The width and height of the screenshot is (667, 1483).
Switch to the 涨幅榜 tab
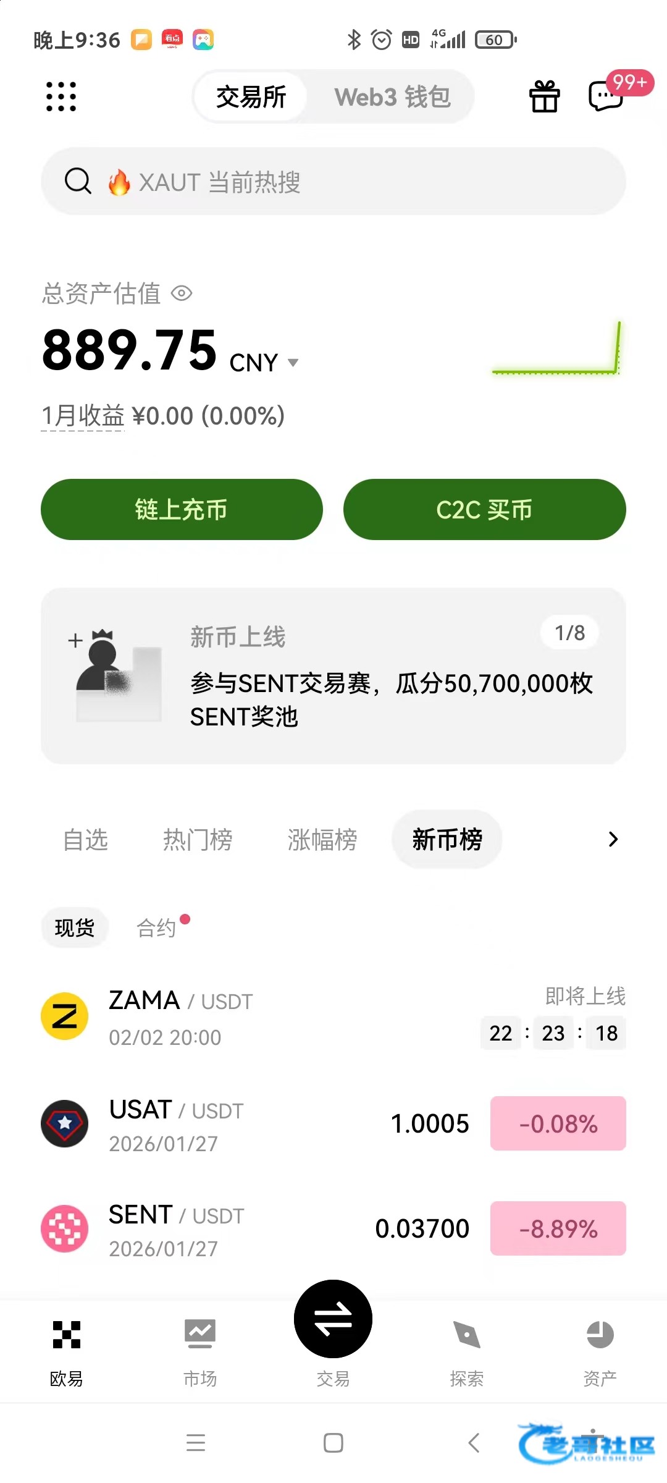pyautogui.click(x=322, y=840)
